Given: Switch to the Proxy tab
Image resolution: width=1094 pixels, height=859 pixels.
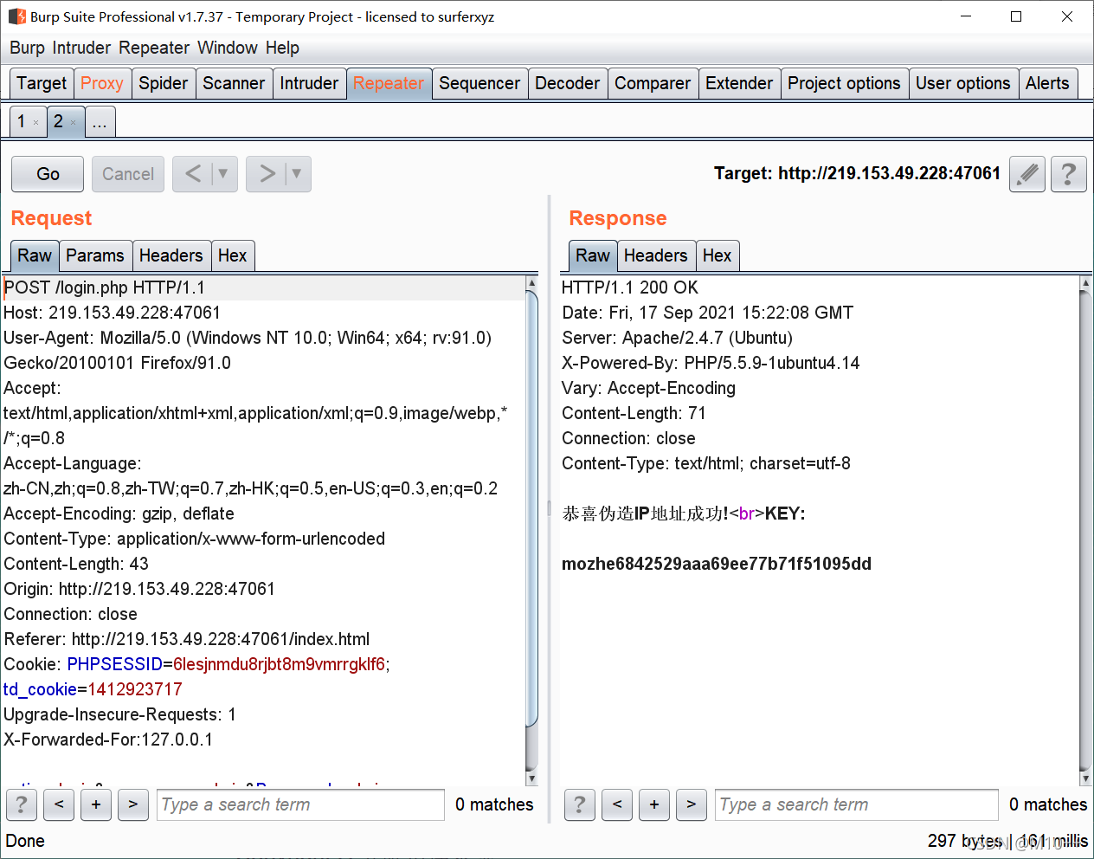Looking at the screenshot, I should [102, 83].
